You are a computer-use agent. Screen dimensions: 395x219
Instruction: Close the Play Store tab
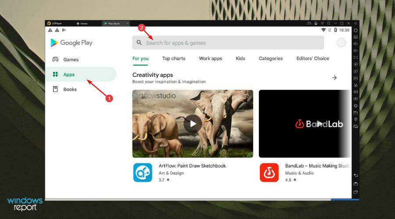(127, 23)
